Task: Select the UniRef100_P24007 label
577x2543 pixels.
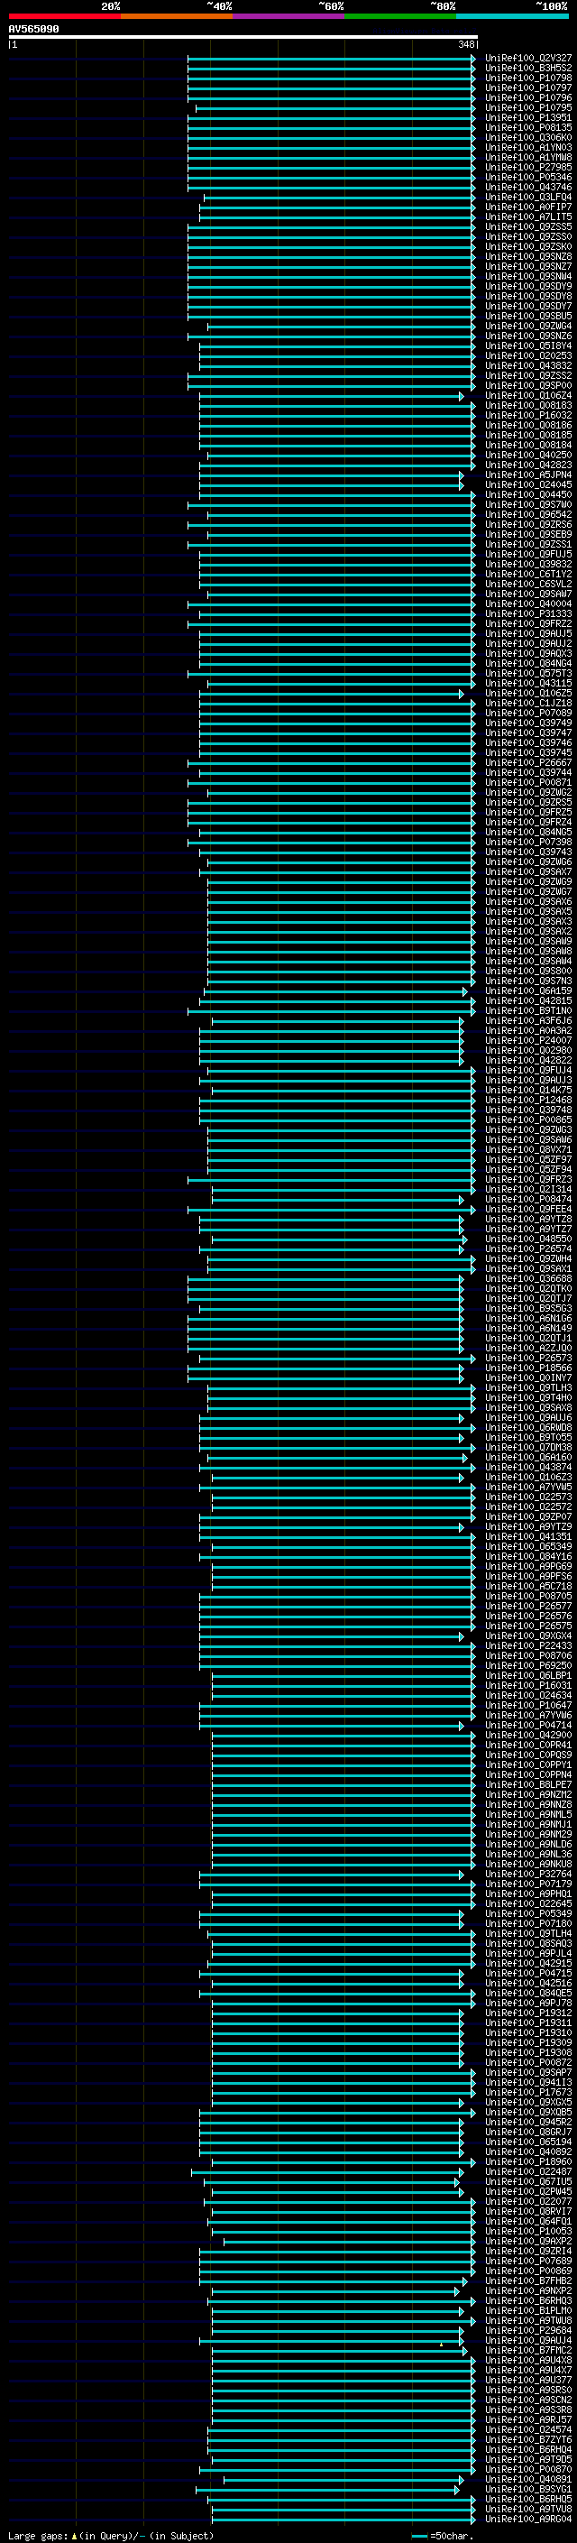Action: [x=528, y=1040]
